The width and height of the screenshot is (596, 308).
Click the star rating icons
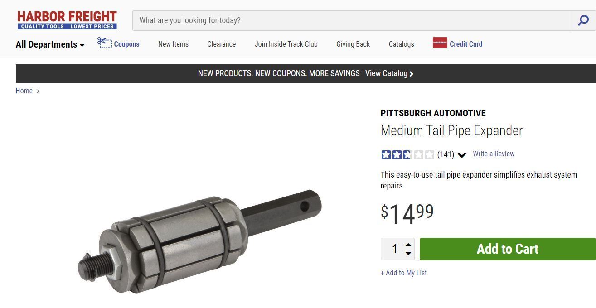coord(407,155)
